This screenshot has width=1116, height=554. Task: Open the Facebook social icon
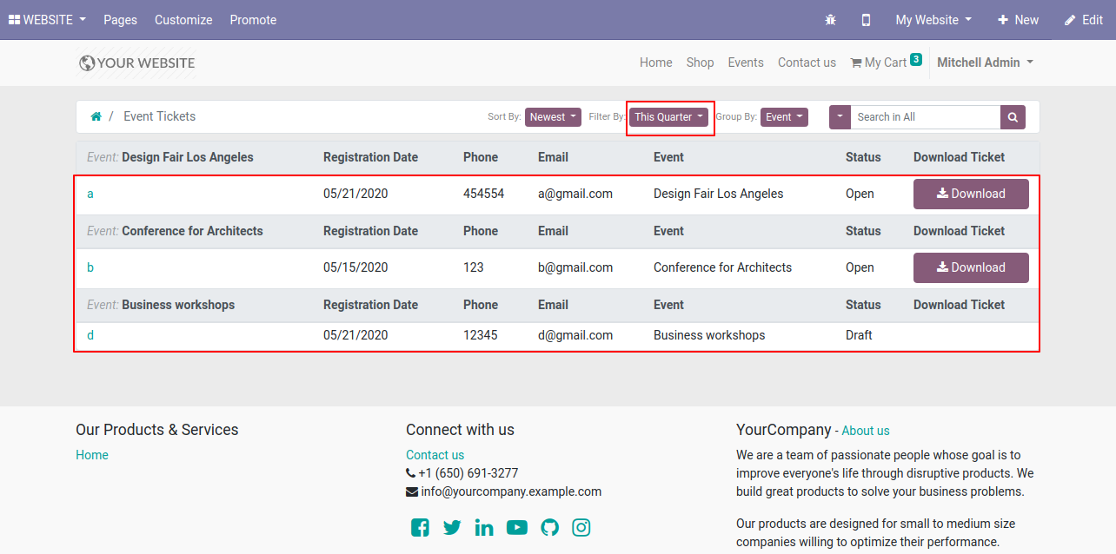tap(420, 527)
